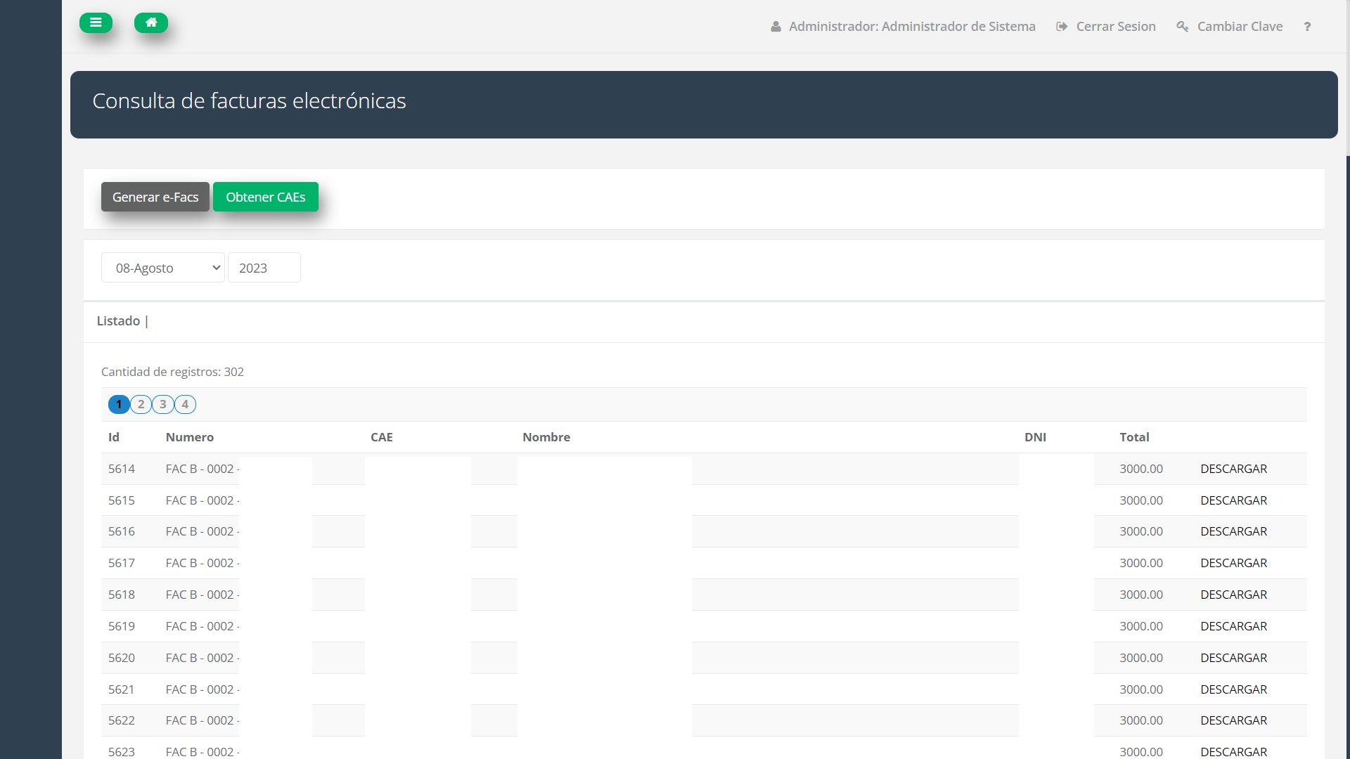Click the DNI column header
The width and height of the screenshot is (1350, 759).
1035,437
